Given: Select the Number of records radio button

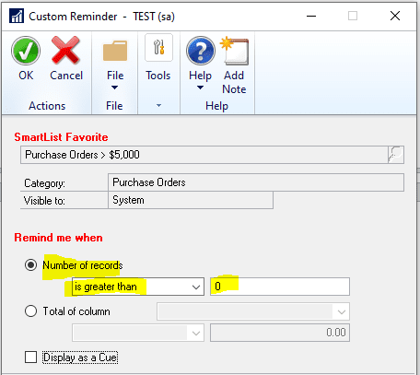Looking at the screenshot, I should coord(30,264).
